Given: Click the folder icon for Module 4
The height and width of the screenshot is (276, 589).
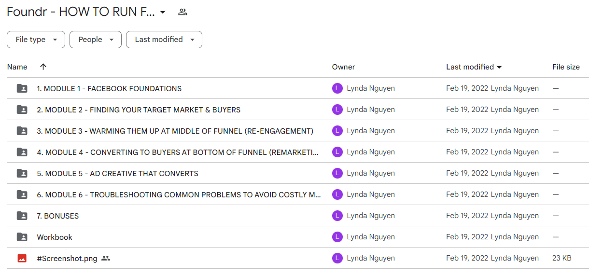Looking at the screenshot, I should (x=22, y=152).
